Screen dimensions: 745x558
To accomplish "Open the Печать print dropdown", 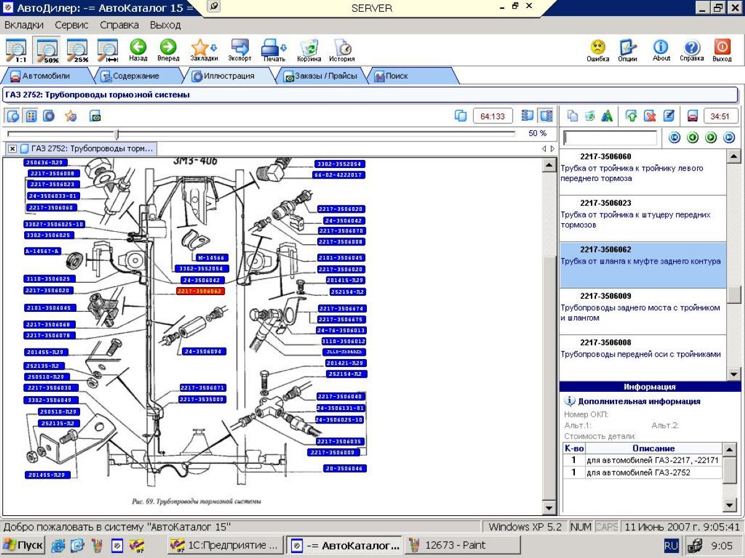I will click(274, 50).
